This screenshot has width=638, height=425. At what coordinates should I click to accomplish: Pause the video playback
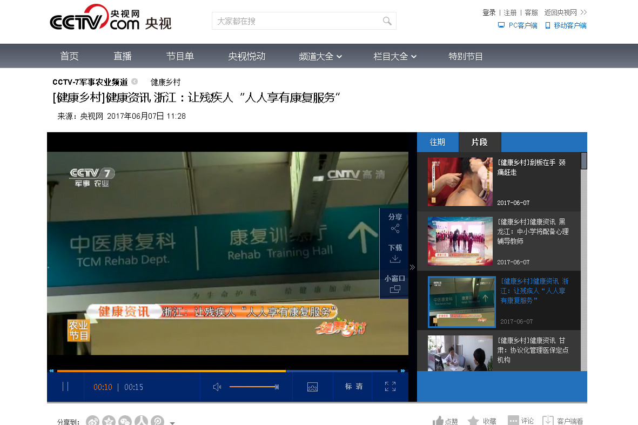click(65, 386)
